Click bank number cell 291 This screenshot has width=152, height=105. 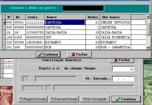click(9, 47)
